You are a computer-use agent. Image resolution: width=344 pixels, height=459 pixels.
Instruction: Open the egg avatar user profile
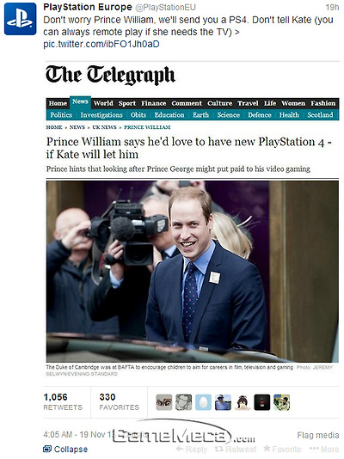point(203,402)
